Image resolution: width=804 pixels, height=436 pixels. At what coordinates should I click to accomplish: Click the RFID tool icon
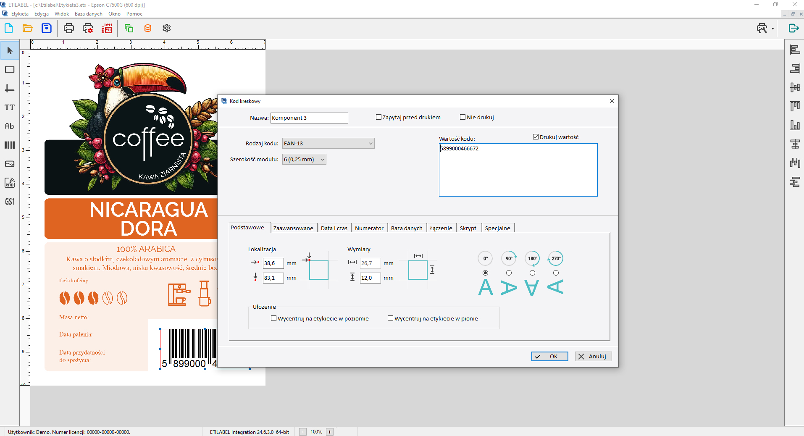[9, 183]
